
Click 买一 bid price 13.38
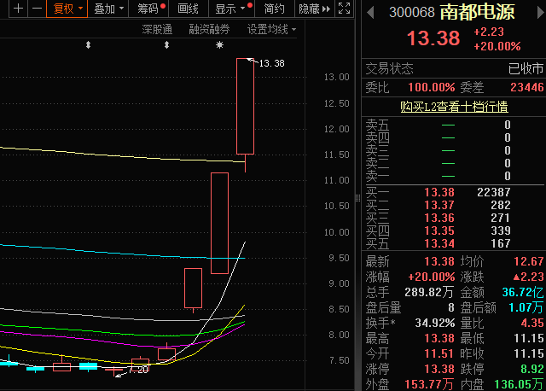(x=439, y=192)
